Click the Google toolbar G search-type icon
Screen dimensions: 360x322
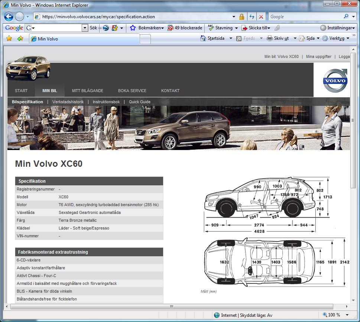pos(29,28)
